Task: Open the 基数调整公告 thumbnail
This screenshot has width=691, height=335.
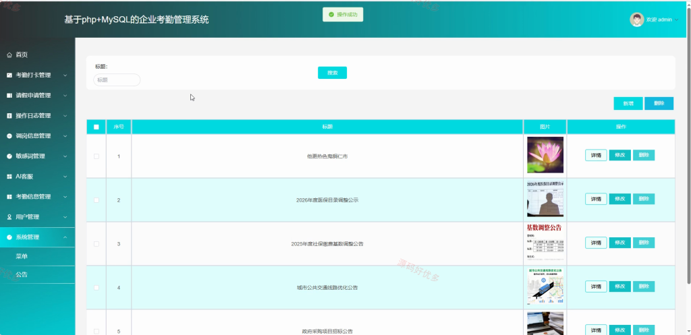Action: (545, 243)
